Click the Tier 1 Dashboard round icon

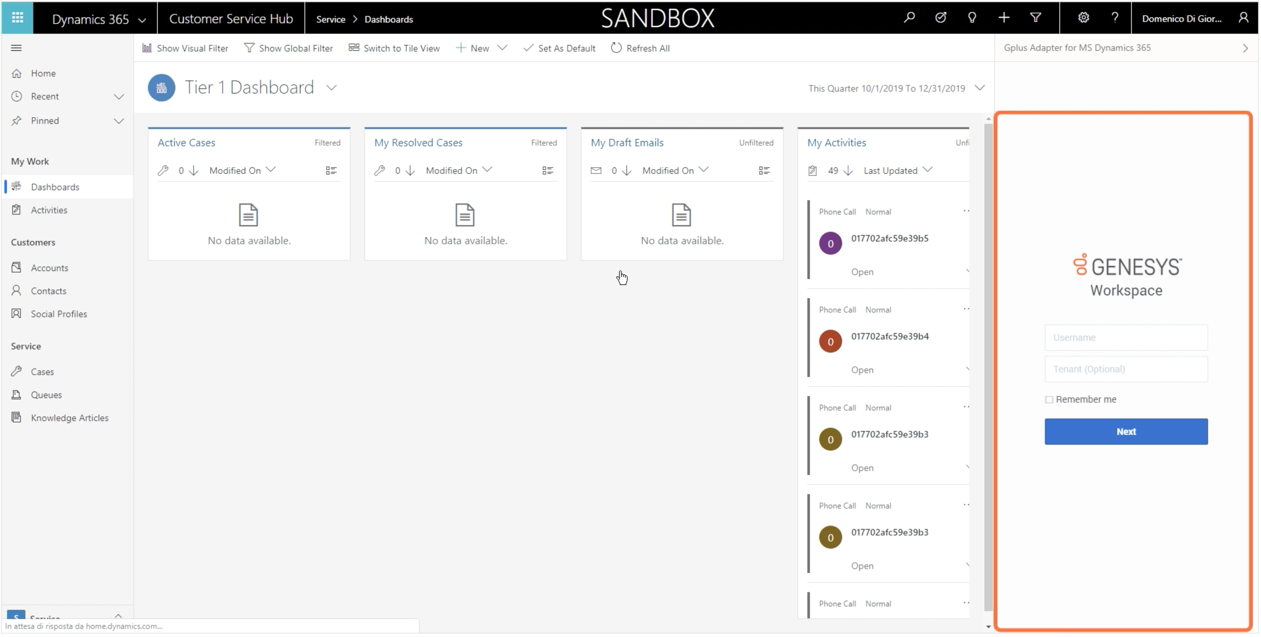pyautogui.click(x=161, y=88)
